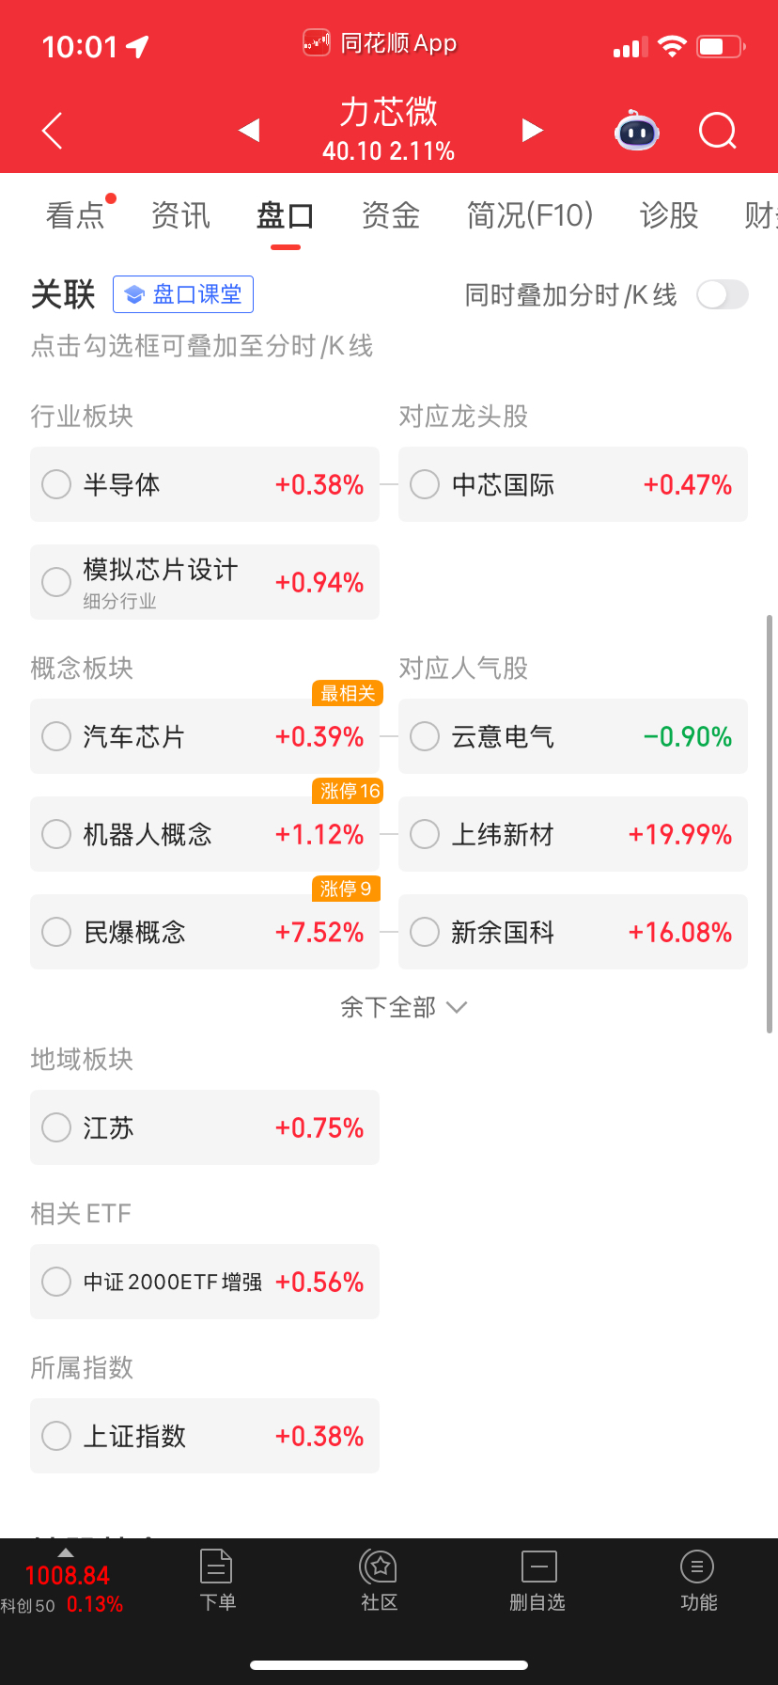778x1685 pixels.
Task: Expand the 科创50 index bar arrow
Action: (x=65, y=1551)
